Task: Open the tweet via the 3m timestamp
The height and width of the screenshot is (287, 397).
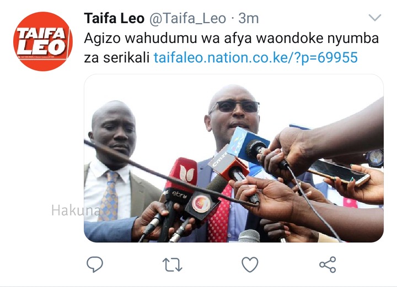Action: pyautogui.click(x=248, y=19)
